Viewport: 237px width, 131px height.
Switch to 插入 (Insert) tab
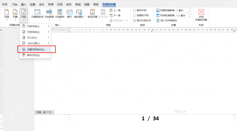click(23, 5)
